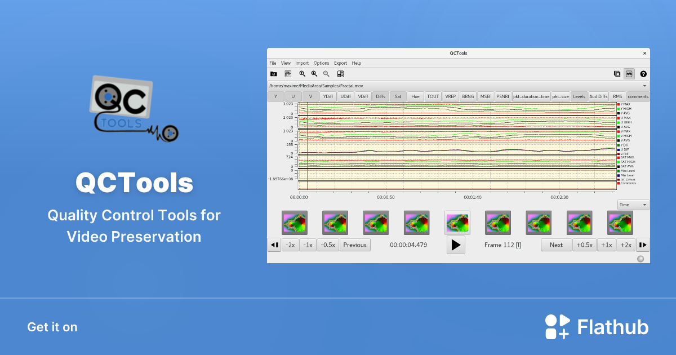Toggle the PSNRf plot filter
The width and height of the screenshot is (676, 355).
click(x=502, y=96)
